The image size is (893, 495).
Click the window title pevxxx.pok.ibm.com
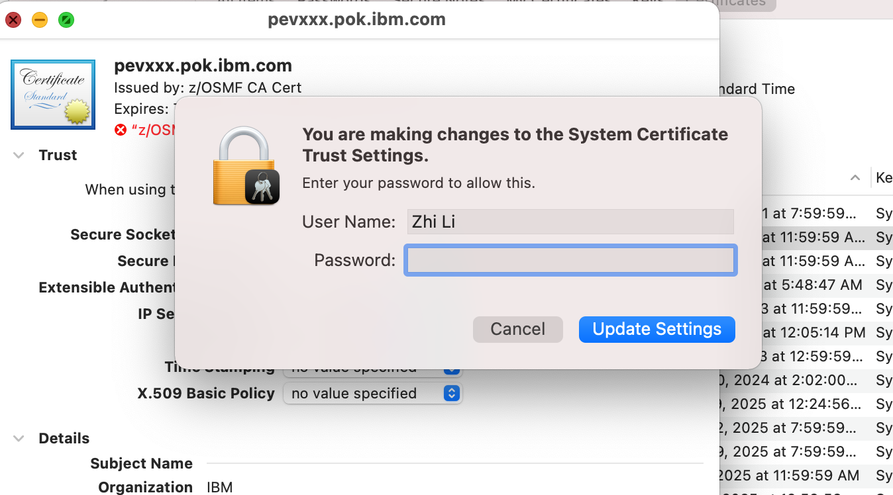[x=356, y=20]
